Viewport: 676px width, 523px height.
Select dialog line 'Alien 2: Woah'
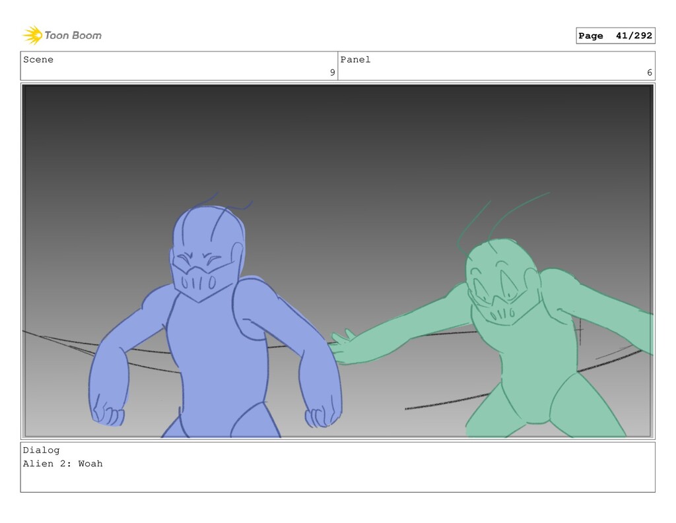63,464
